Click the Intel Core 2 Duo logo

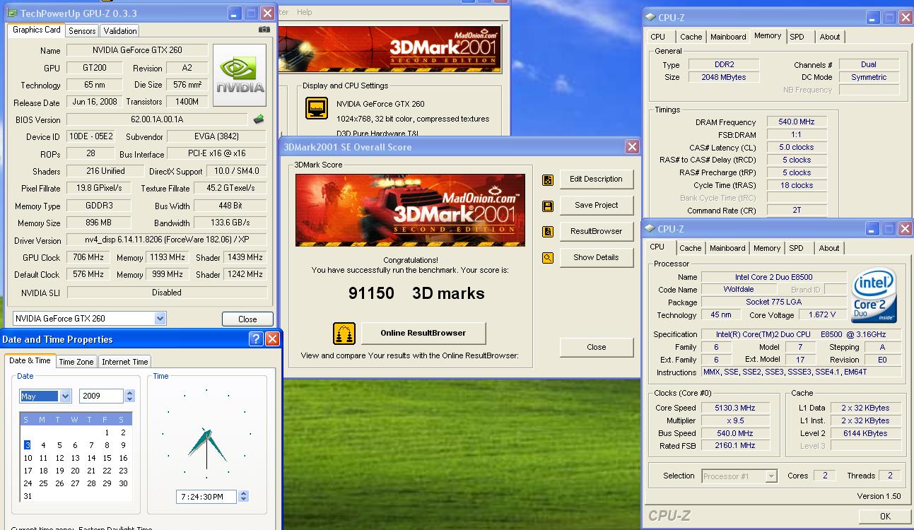[x=874, y=295]
